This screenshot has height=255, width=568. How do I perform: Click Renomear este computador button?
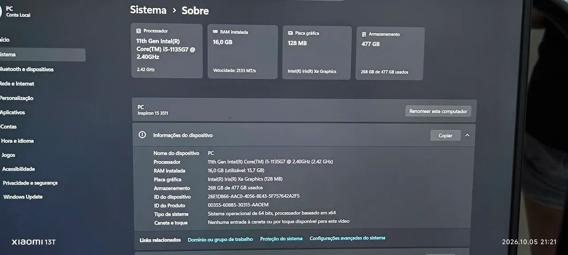point(438,112)
